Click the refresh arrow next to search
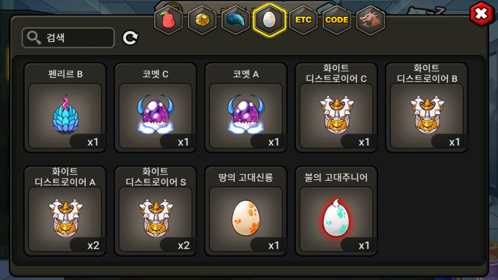498x280 pixels. (130, 38)
